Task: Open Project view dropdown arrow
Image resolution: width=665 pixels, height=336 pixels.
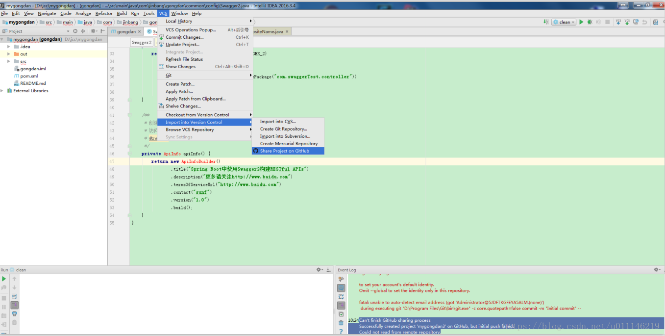Action: 68,31
